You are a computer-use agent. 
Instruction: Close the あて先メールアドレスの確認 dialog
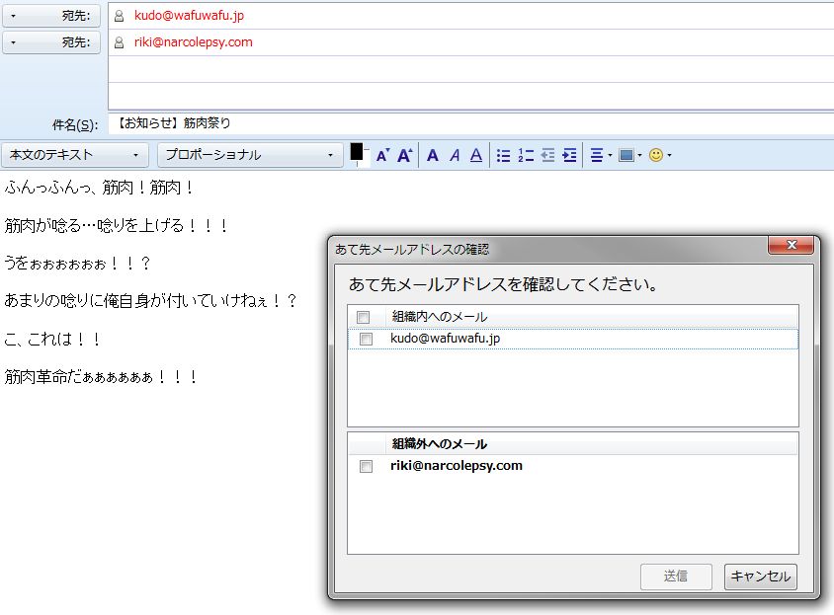click(791, 245)
